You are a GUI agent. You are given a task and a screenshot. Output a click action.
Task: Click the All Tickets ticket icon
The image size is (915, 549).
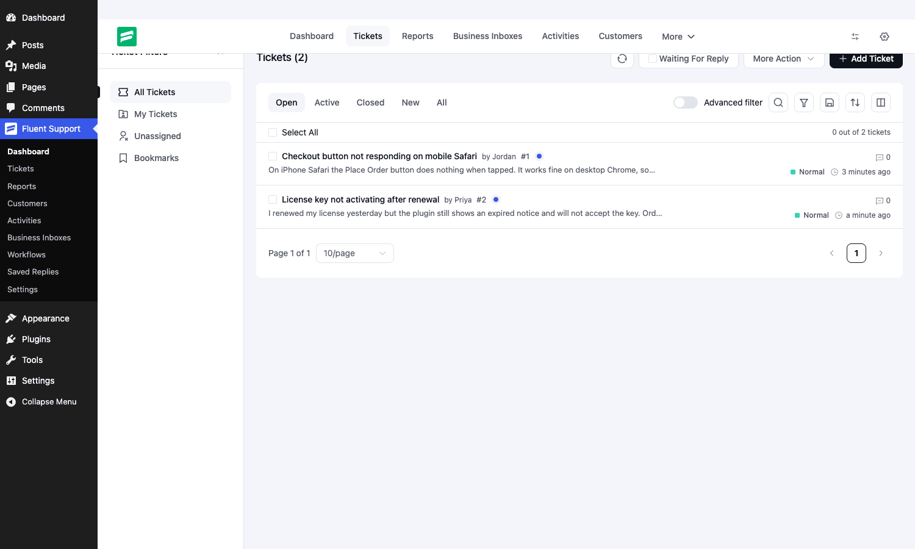coord(123,92)
